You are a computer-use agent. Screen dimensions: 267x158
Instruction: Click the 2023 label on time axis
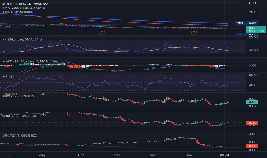(224, 155)
